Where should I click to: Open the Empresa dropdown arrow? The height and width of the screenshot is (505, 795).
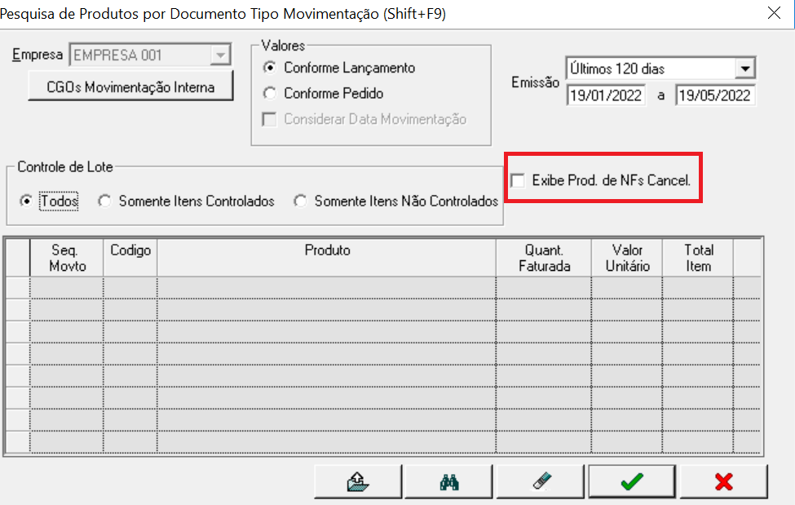pos(220,55)
